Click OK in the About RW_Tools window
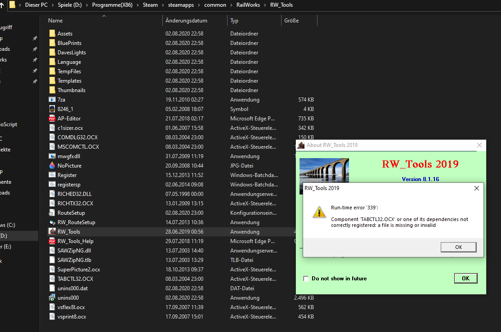501x332 pixels. click(465, 279)
